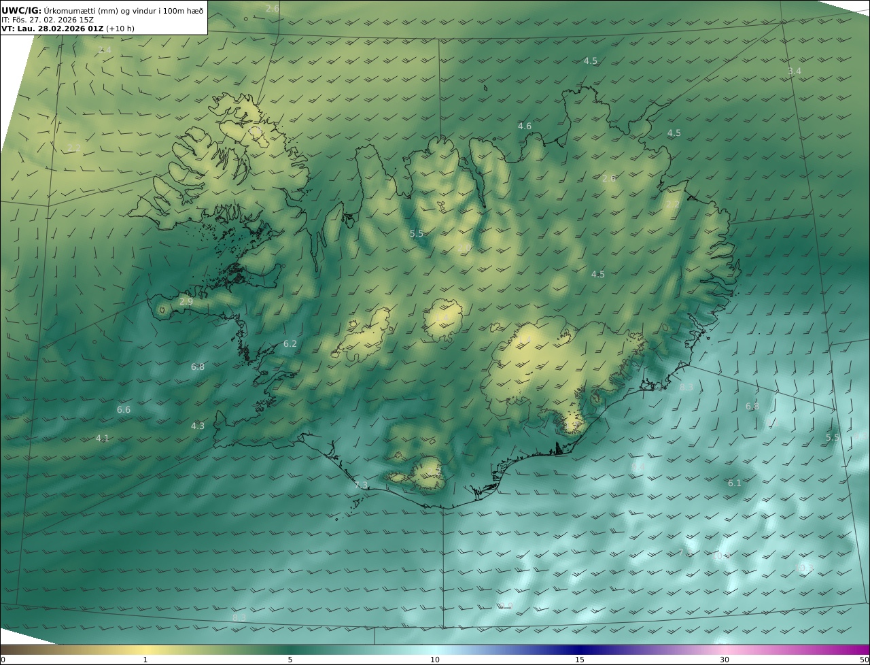The image size is (870, 665).
Task: Click inside the Hofsjökull glacier outline
Action: pos(443,320)
